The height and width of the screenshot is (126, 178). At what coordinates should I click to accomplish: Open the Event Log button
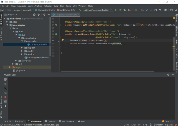tap(167, 121)
